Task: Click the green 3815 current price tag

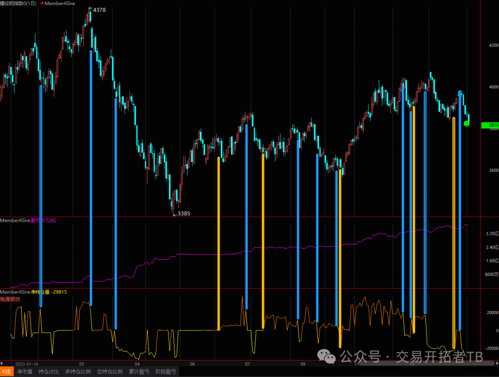Action: click(x=490, y=125)
